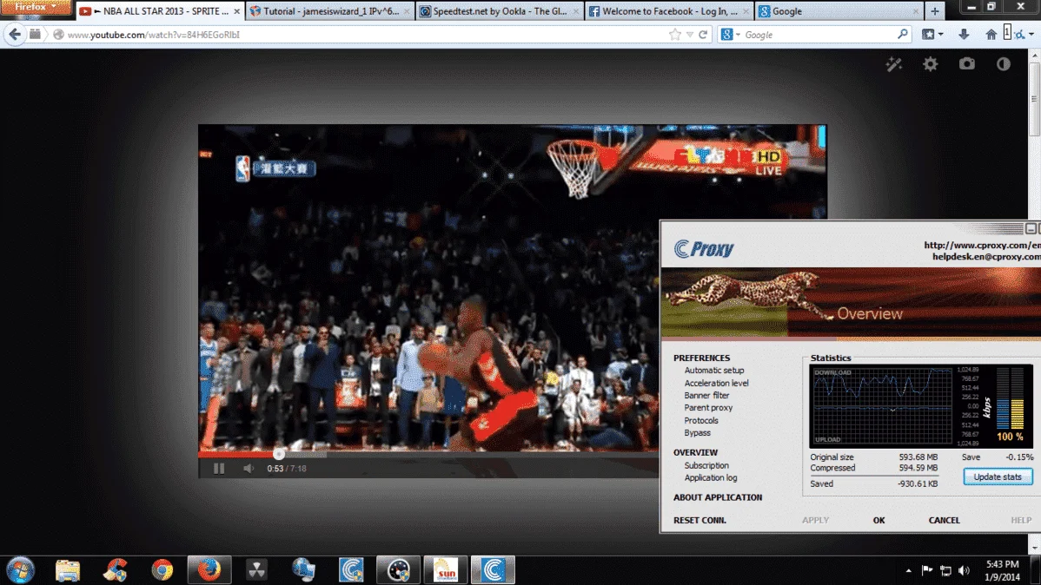The width and height of the screenshot is (1041, 585).
Task: Toggle the contrast half-circle icon above the video
Action: pyautogui.click(x=1003, y=63)
